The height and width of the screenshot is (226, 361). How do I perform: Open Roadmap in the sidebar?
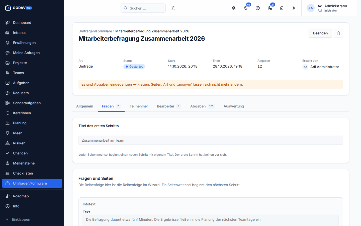point(32,196)
